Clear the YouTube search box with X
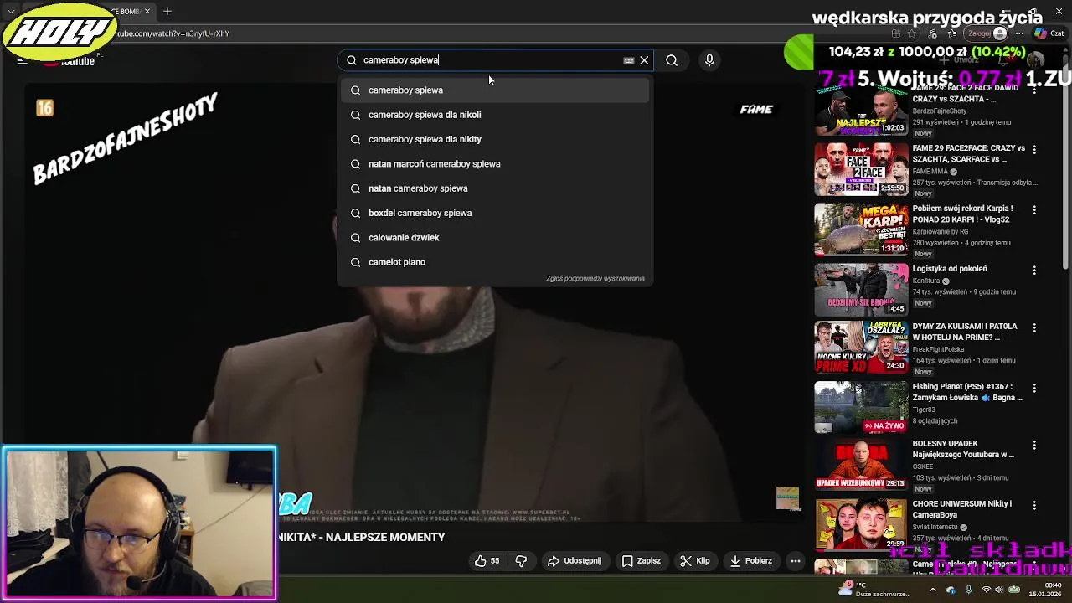This screenshot has width=1072, height=603. point(644,60)
